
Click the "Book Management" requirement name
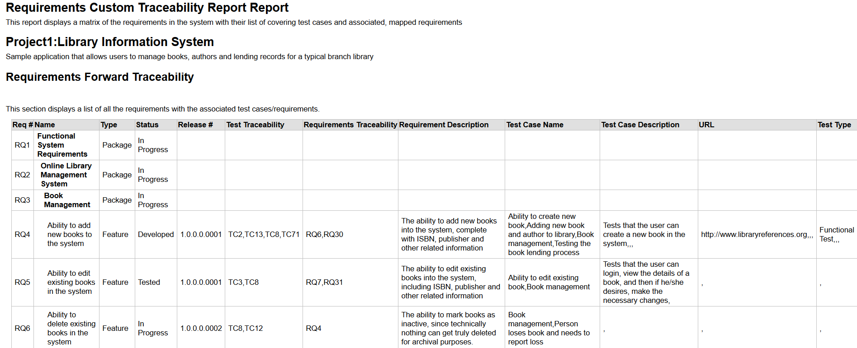tap(67, 200)
